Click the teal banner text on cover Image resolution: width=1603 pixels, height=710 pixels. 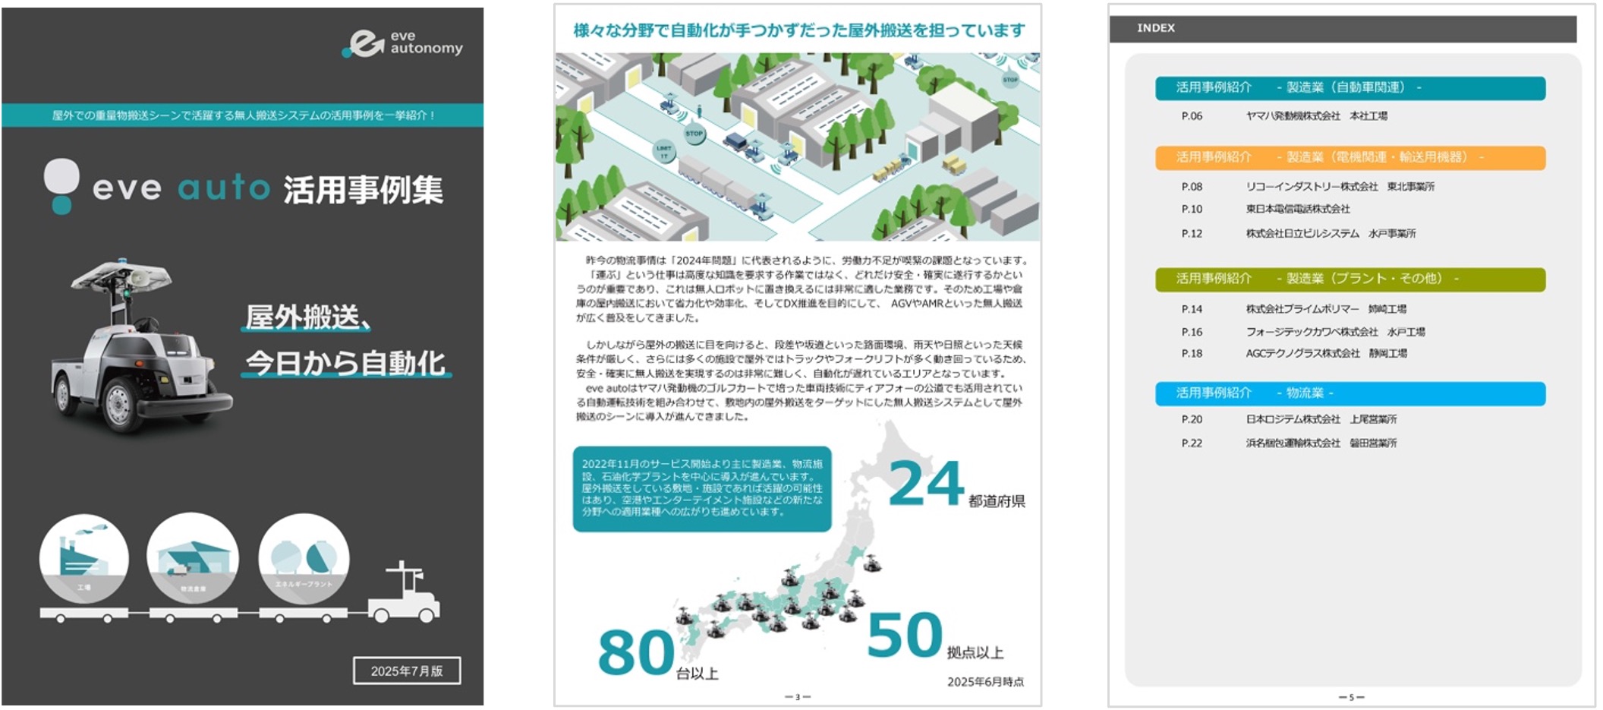point(243,115)
